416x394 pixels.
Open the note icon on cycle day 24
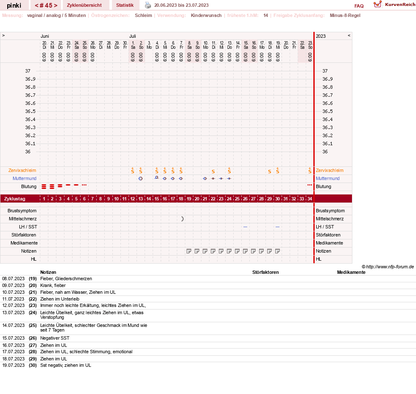(229, 251)
